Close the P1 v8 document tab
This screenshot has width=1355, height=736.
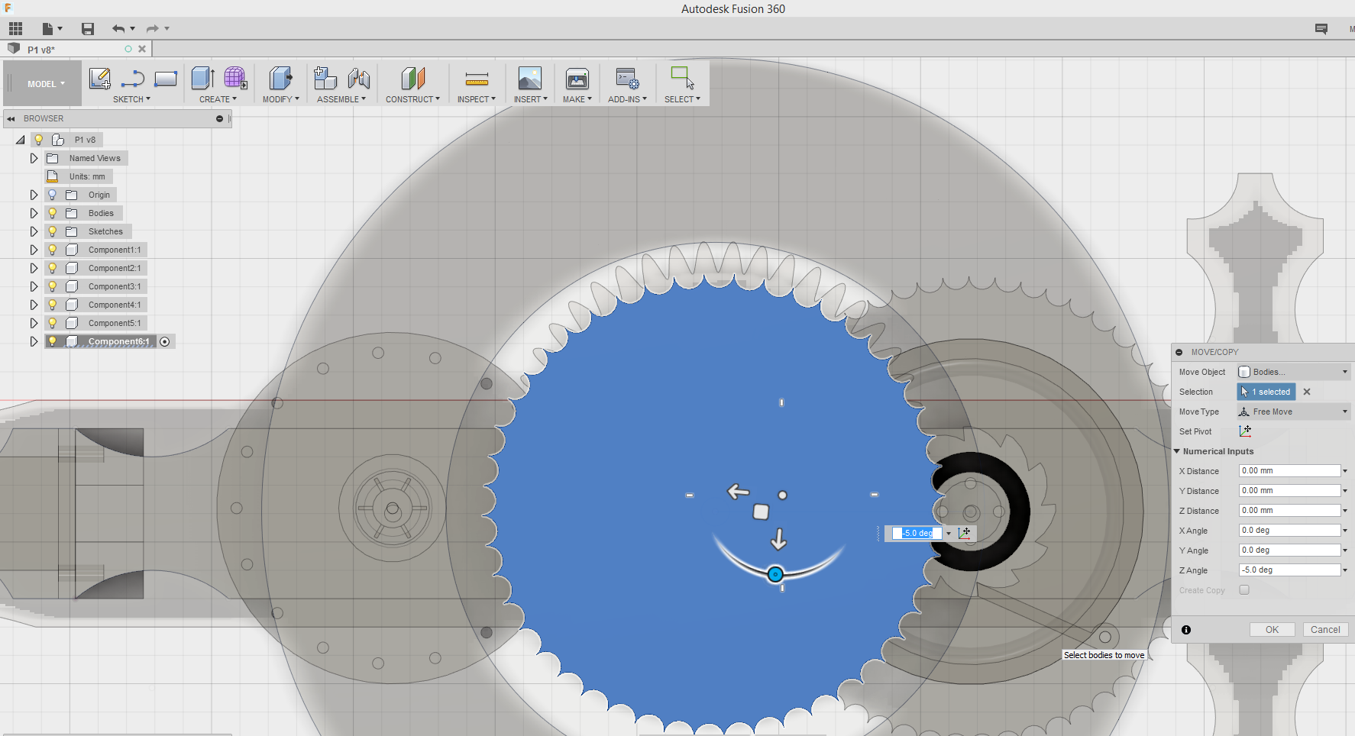pyautogui.click(x=142, y=49)
